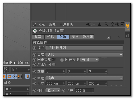Click the cloner object icon
This screenshot has height=99, width=134.
pos(35,31)
